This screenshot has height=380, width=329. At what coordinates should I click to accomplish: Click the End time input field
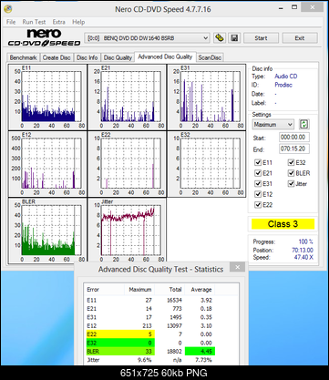click(294, 149)
